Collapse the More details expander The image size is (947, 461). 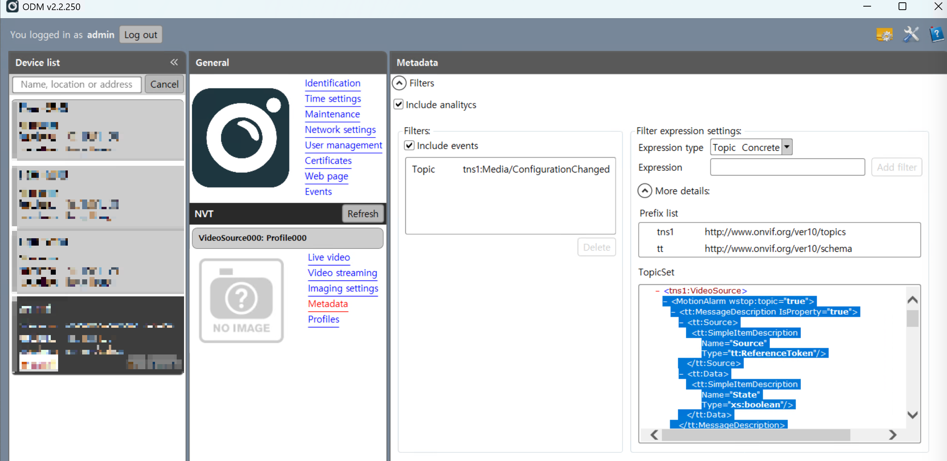tap(645, 191)
